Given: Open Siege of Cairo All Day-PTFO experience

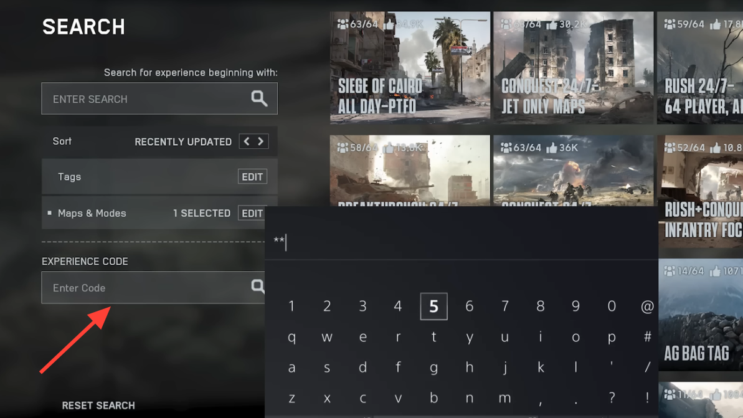Looking at the screenshot, I should 410,68.
